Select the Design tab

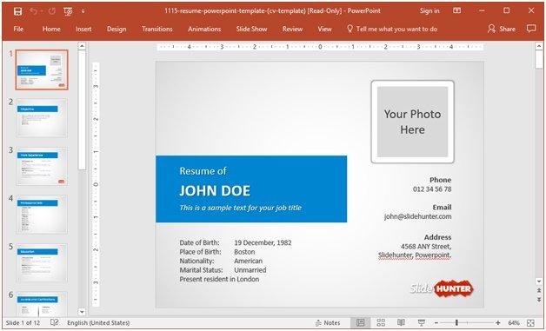[117, 29]
